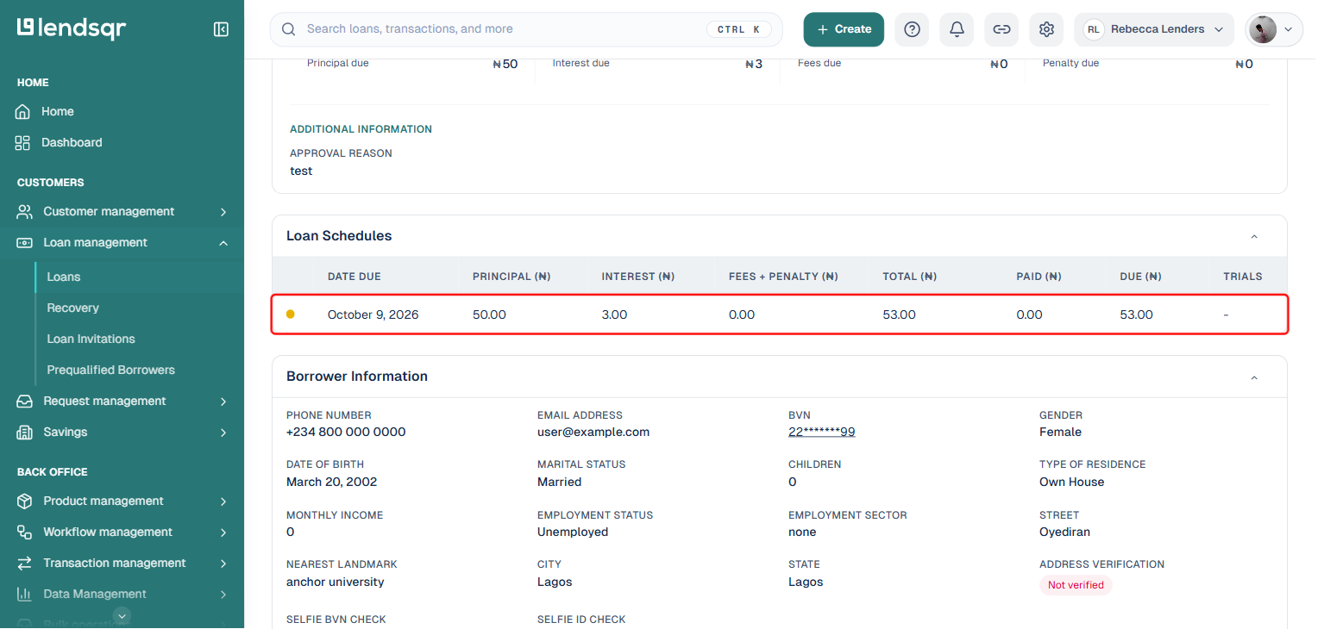This screenshot has width=1324, height=629.
Task: Click the Workflow management icon
Action: coord(25,532)
